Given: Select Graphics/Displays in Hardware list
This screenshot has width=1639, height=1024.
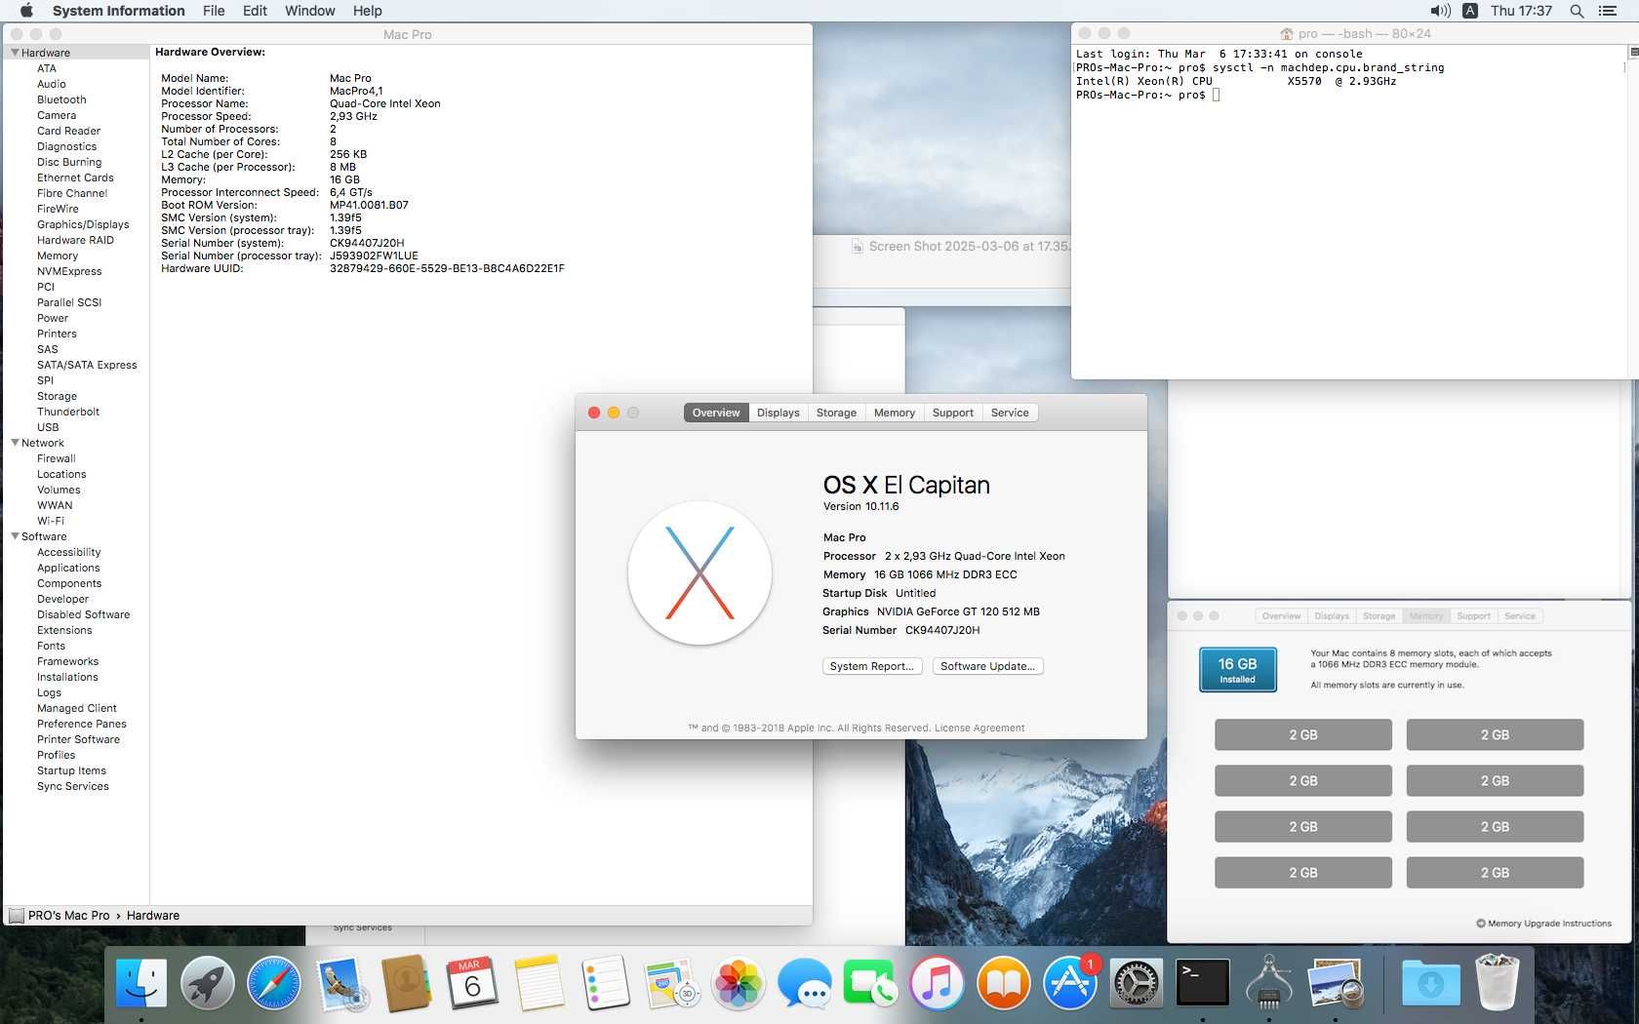Looking at the screenshot, I should click(83, 224).
